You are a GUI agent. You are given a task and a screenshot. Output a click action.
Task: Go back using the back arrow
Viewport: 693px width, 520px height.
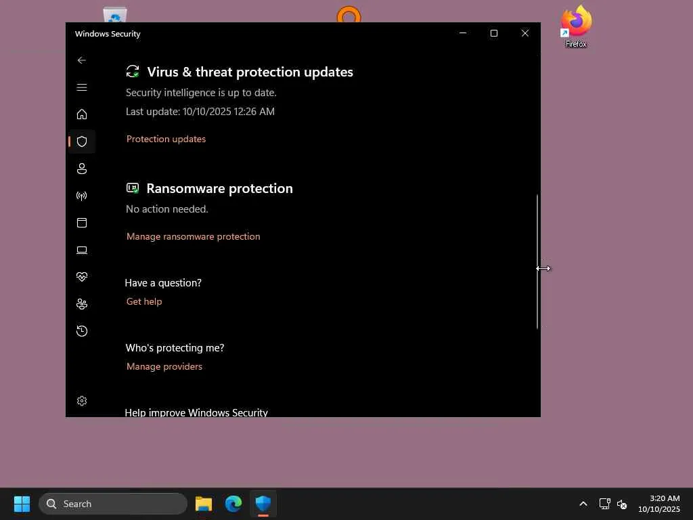(x=82, y=60)
